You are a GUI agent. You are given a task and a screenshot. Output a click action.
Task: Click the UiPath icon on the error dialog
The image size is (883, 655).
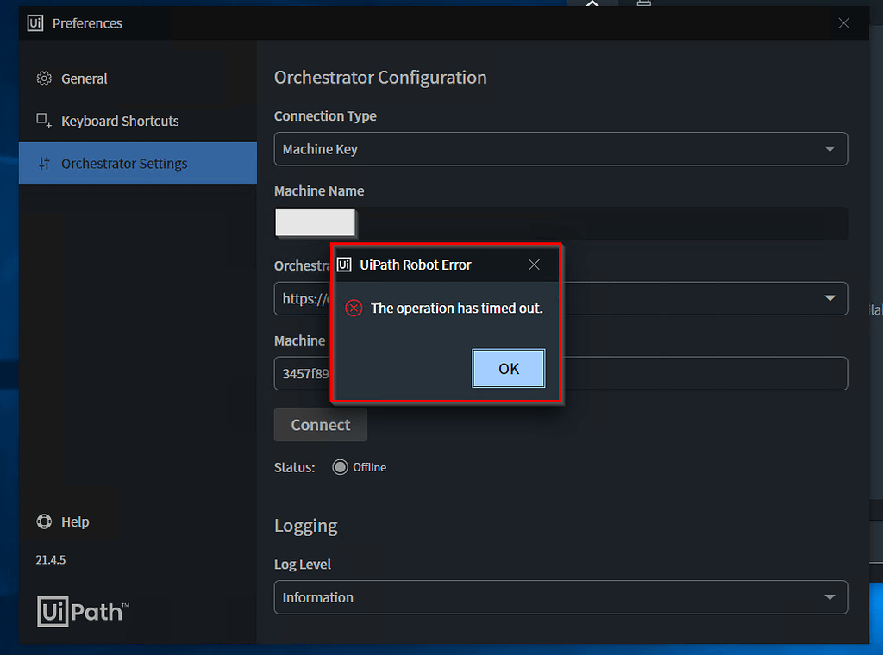(x=344, y=265)
